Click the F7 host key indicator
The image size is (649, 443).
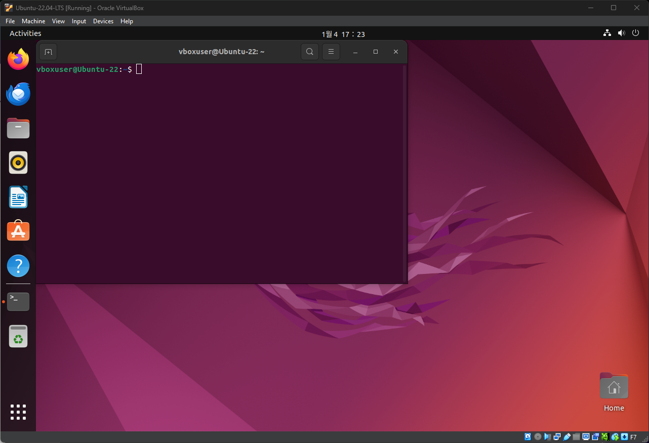[633, 436]
